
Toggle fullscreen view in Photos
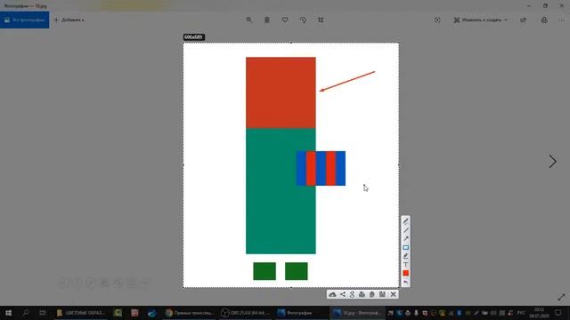(561, 297)
